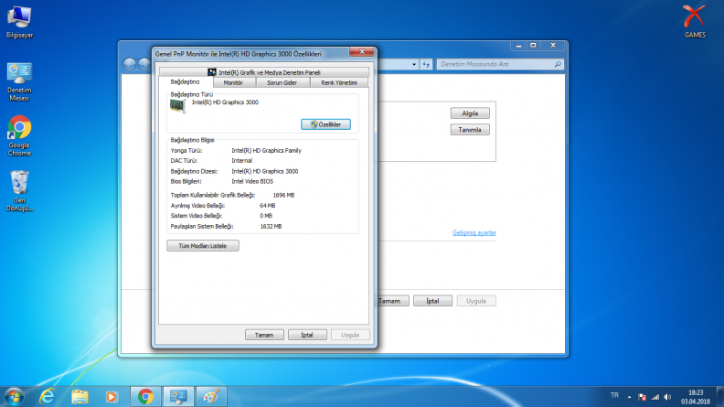Click the address bar refresh button
Screen dimensions: 724x407
426,64
